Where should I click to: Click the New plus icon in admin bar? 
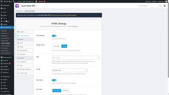18,1
